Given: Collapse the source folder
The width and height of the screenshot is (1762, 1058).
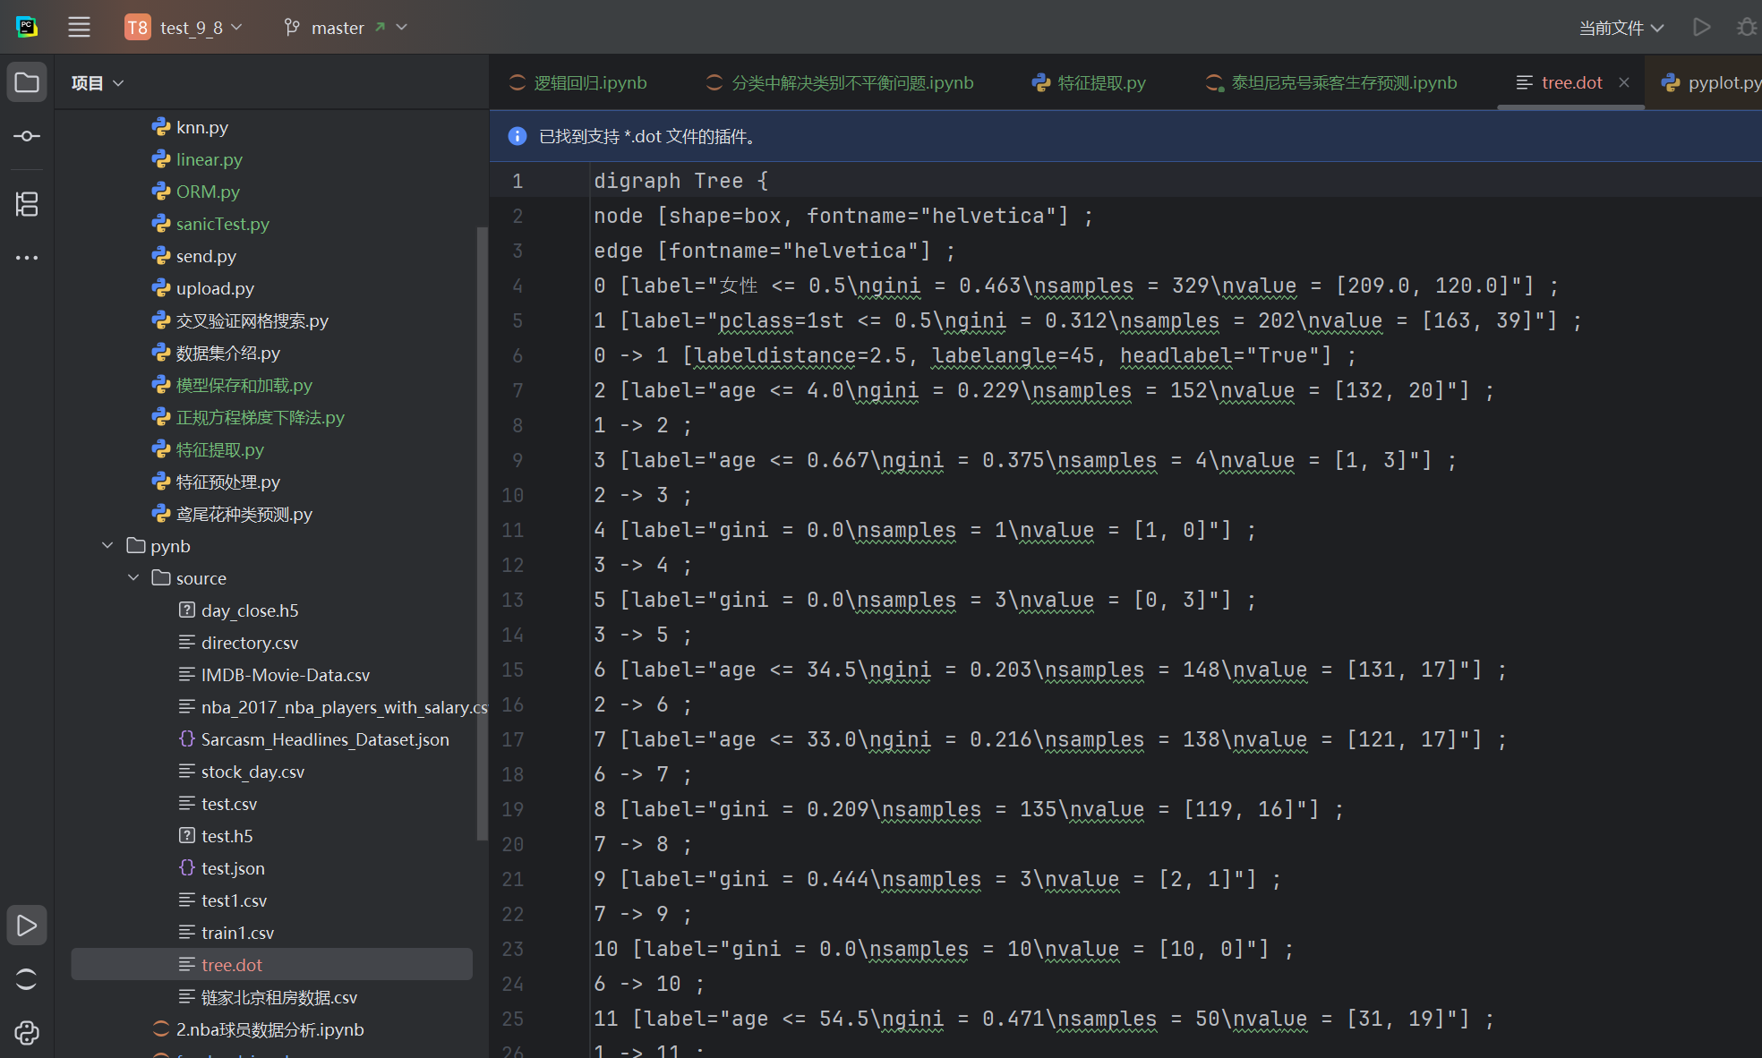Looking at the screenshot, I should pyautogui.click(x=133, y=577).
